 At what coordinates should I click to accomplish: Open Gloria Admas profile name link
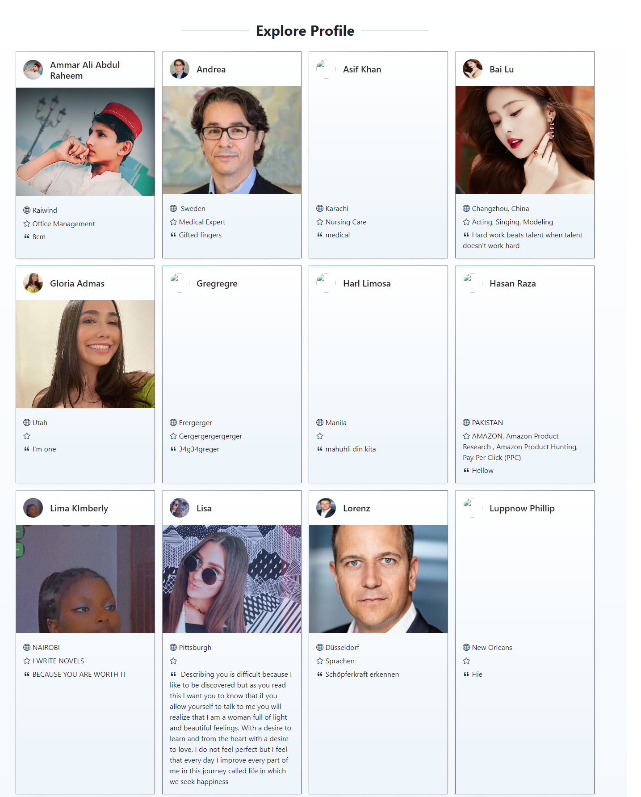(77, 283)
